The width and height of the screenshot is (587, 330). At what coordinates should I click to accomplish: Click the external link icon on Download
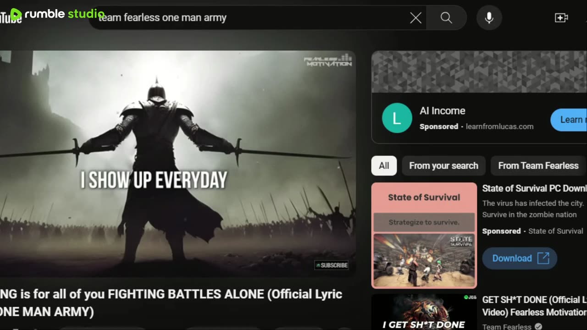(x=543, y=258)
